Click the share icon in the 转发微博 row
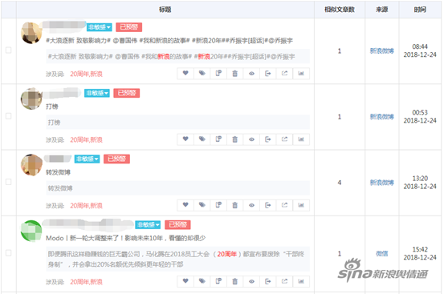Viewport: 444px width, 294px height. [284, 205]
